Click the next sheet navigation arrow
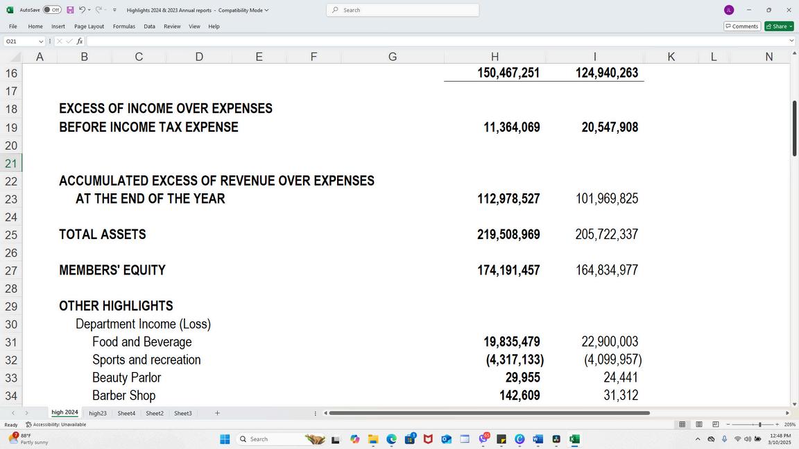Screen dimensions: 799x449 tap(26, 414)
